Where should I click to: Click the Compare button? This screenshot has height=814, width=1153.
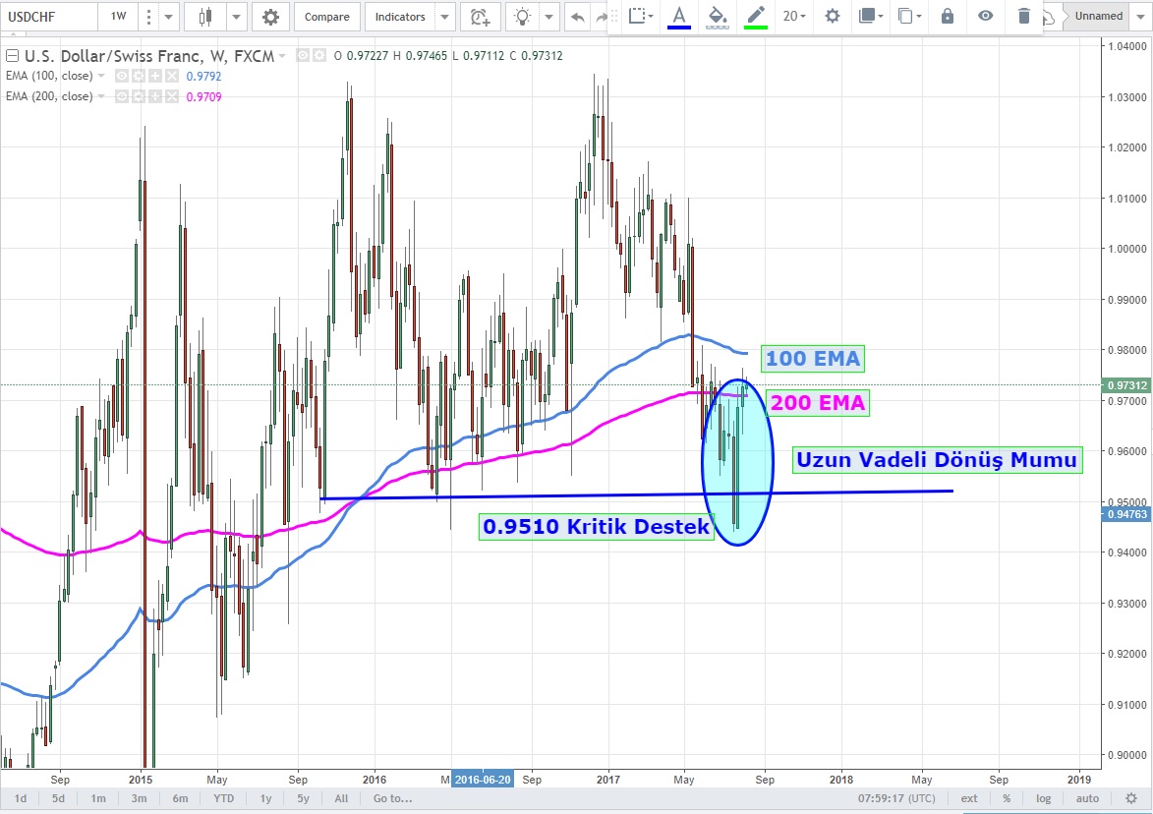[x=326, y=17]
